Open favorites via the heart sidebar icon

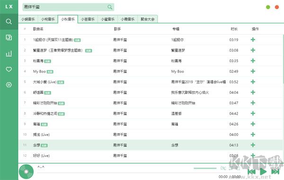click(9, 69)
